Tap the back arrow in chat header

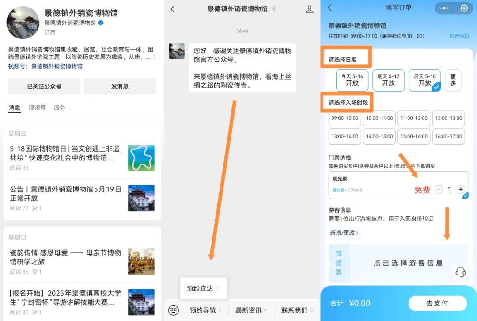[172, 9]
